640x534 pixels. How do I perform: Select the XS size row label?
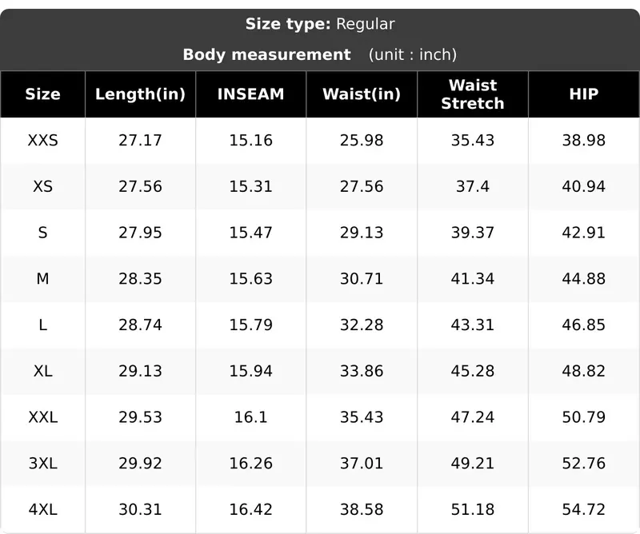pyautogui.click(x=43, y=186)
